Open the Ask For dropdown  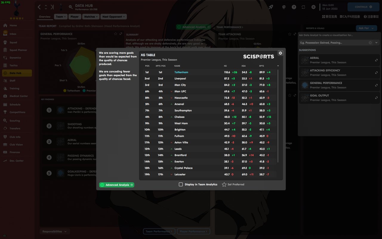coord(366,28)
